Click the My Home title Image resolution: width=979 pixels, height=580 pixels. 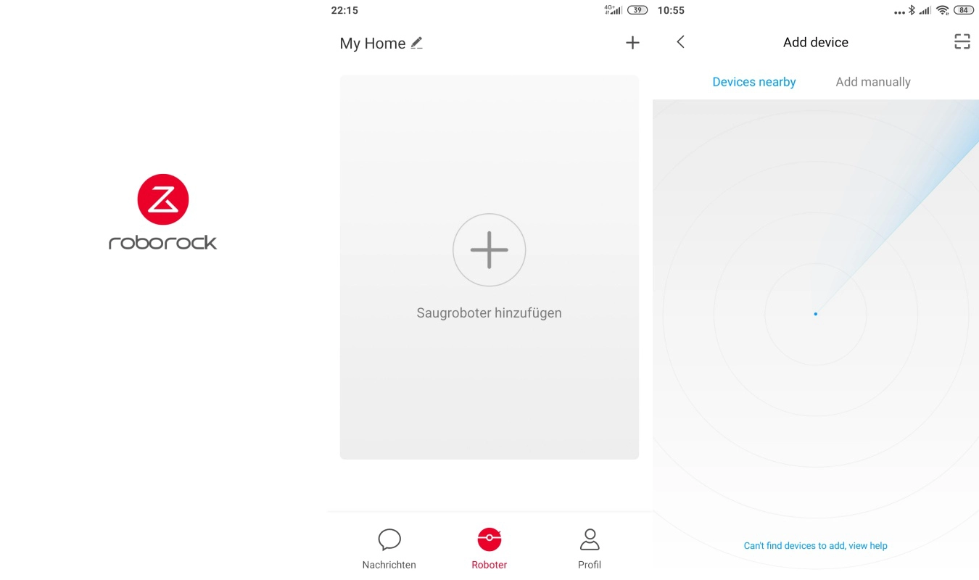pos(373,43)
